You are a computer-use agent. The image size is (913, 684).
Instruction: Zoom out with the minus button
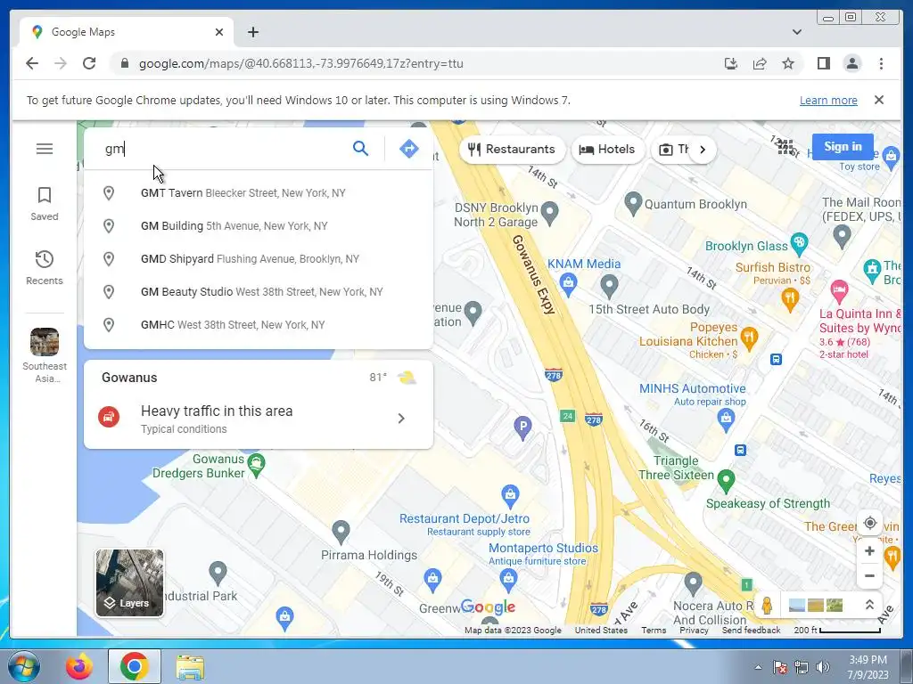[869, 576]
